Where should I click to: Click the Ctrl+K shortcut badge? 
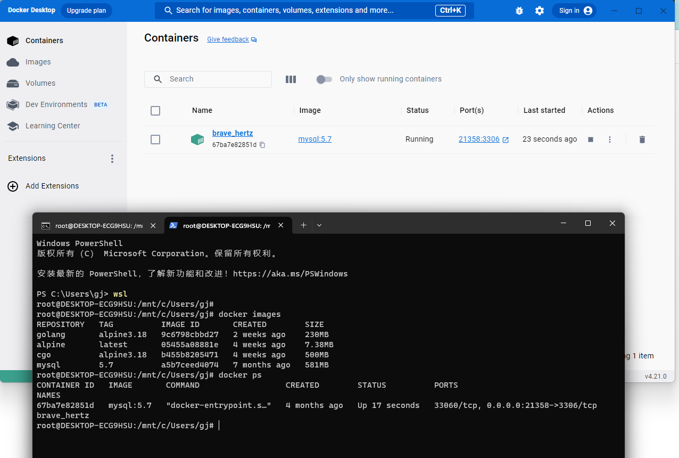(451, 11)
